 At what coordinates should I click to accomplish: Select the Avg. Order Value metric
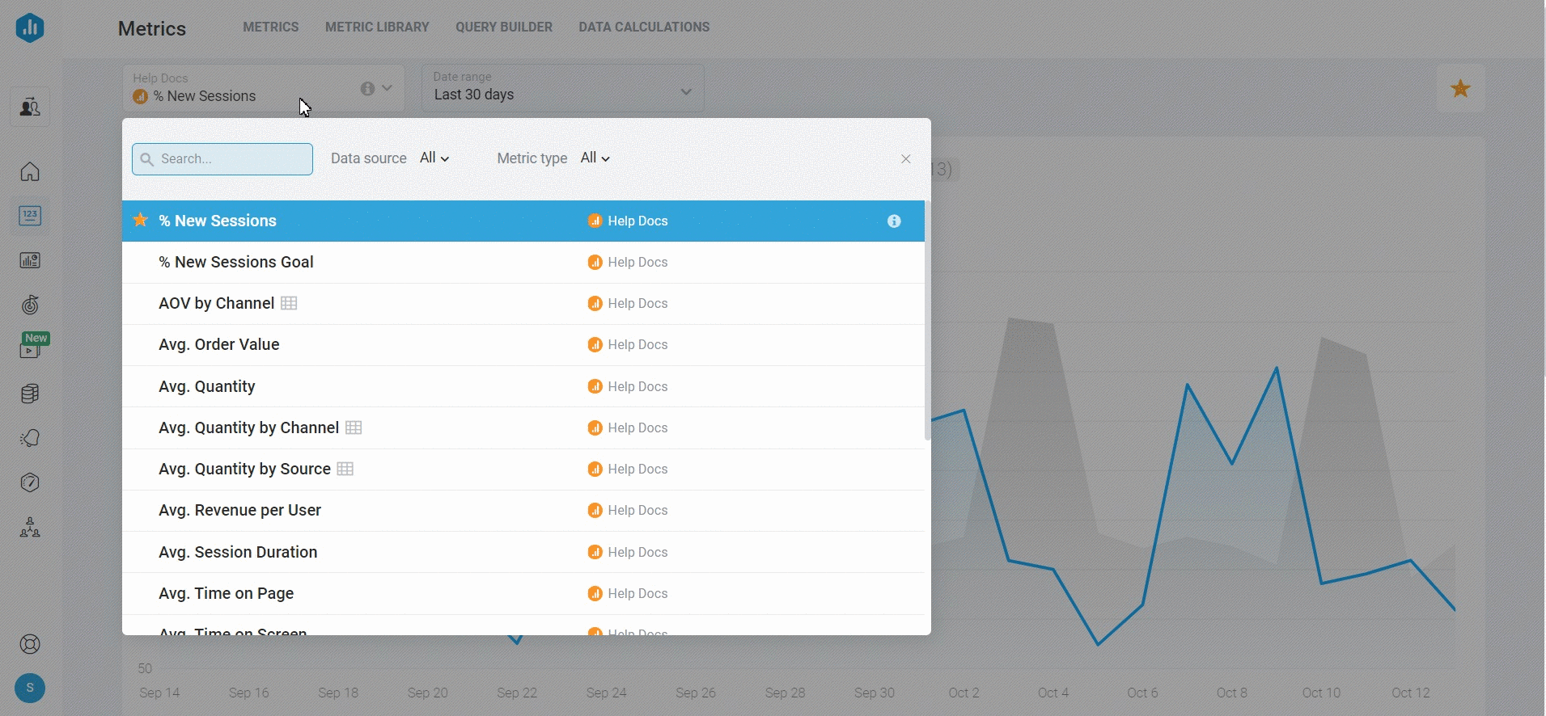tap(219, 345)
